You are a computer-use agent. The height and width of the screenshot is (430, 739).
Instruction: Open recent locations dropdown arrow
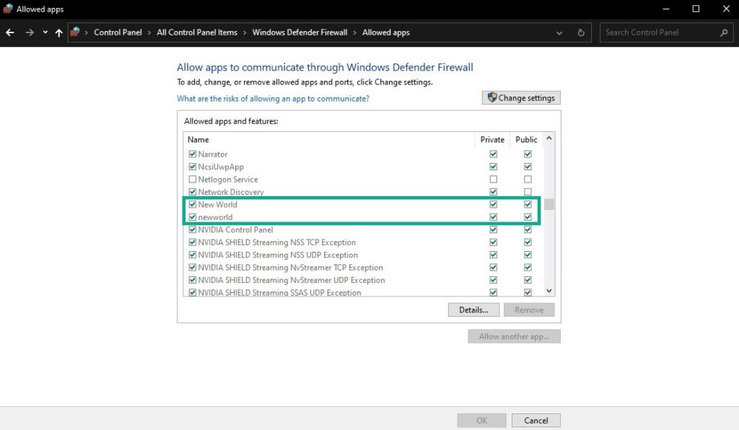[45, 32]
